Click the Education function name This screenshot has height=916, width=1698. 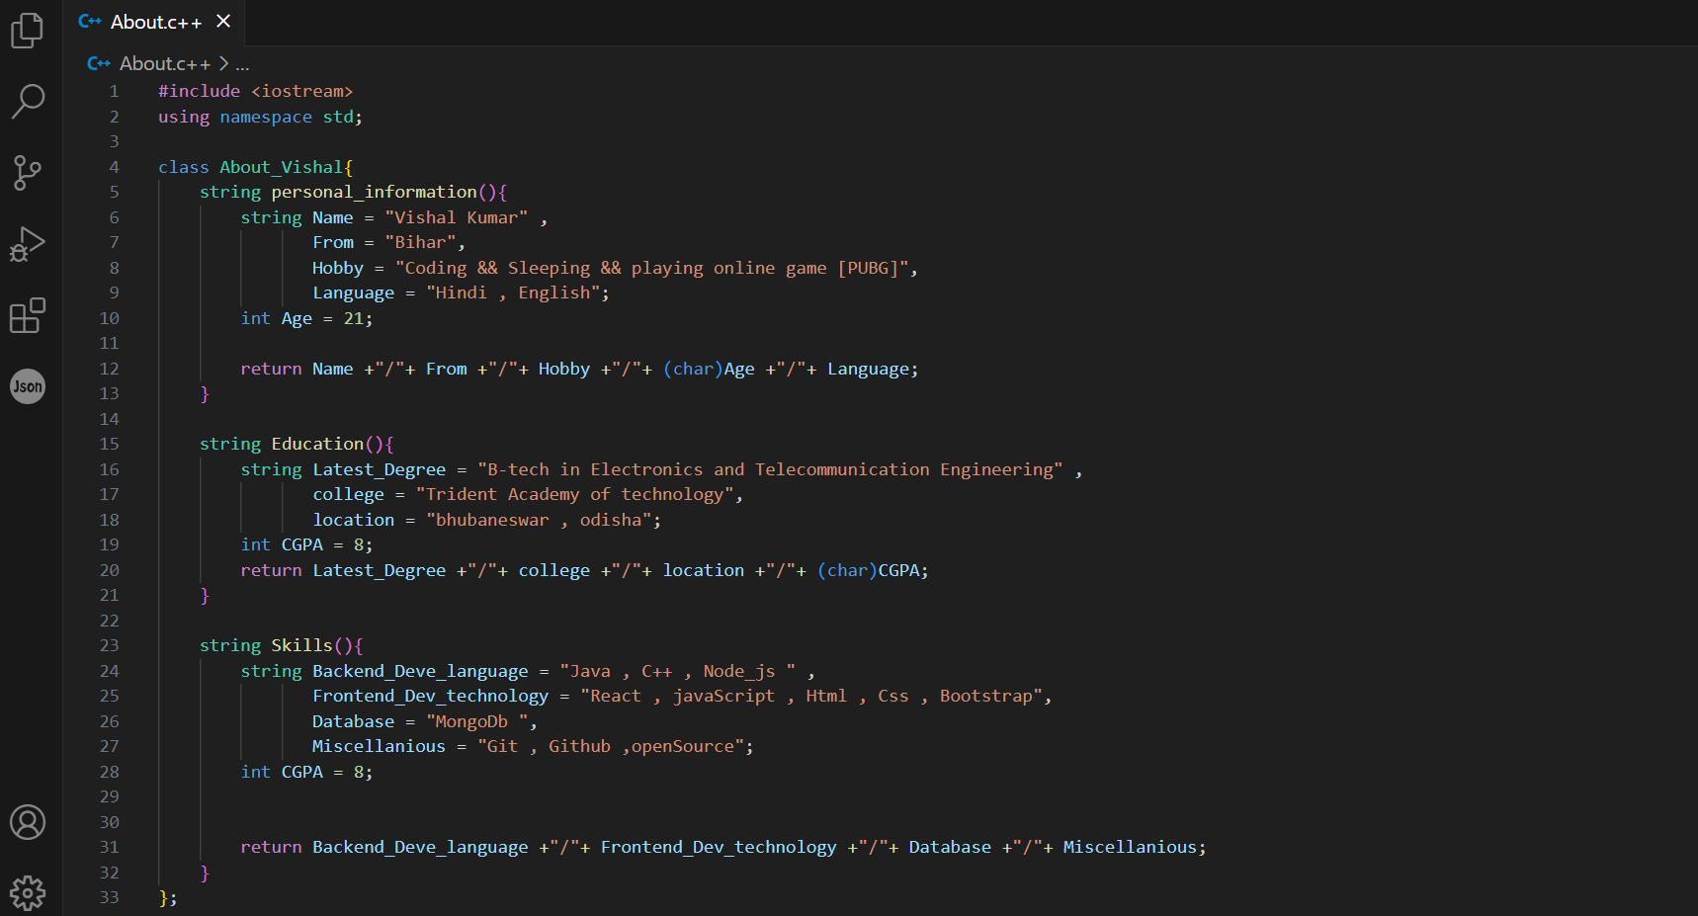pyautogui.click(x=317, y=444)
